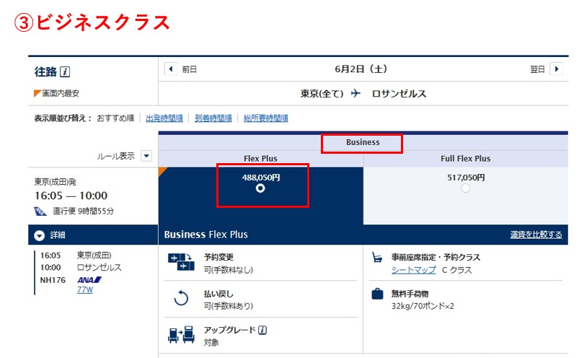Sort by 到着時間順 arrival time
Screen dimensions: 579x358
coord(213,118)
